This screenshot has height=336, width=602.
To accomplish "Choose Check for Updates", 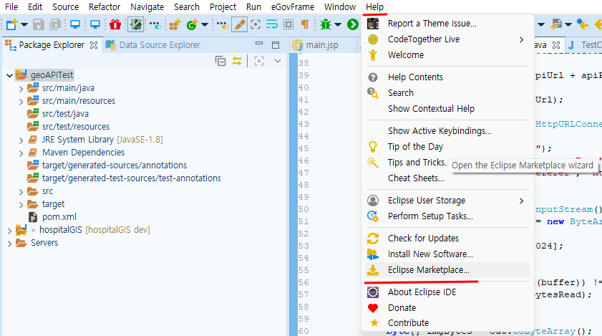I will click(x=447, y=239).
